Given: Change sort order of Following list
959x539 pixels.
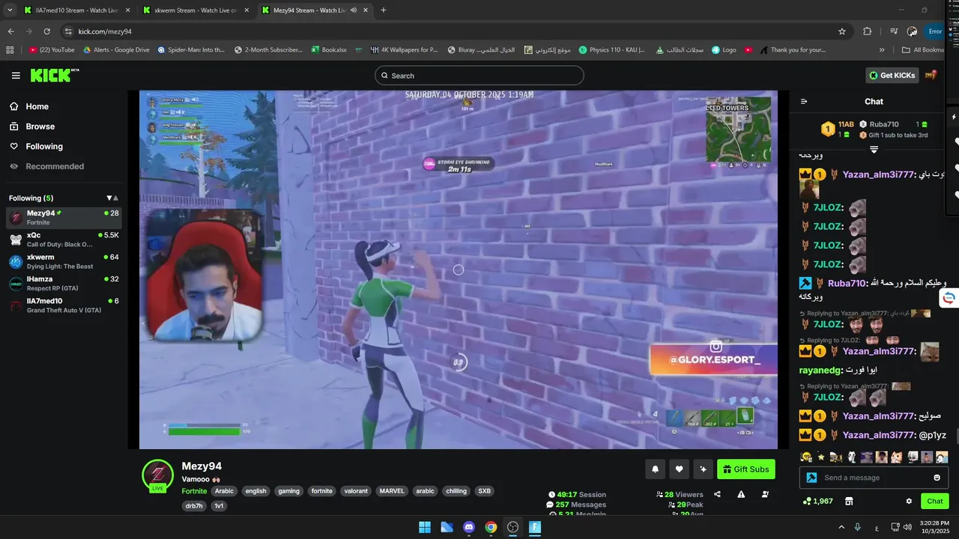Looking at the screenshot, I should click(x=112, y=198).
